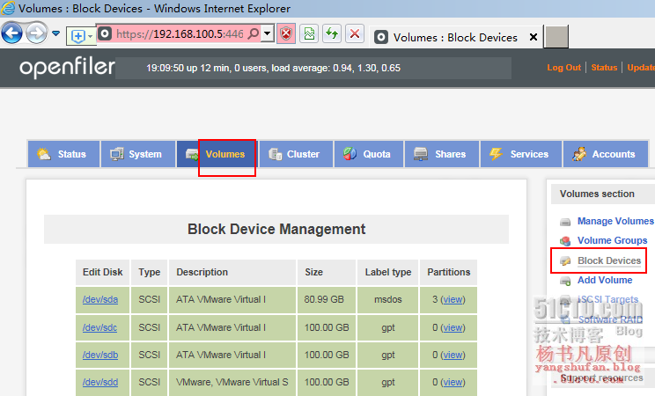Click the /dev/sdc disk link
The width and height of the screenshot is (655, 396).
click(99, 327)
